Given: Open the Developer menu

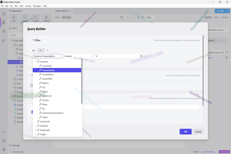Looking at the screenshot, I should tap(37, 6).
